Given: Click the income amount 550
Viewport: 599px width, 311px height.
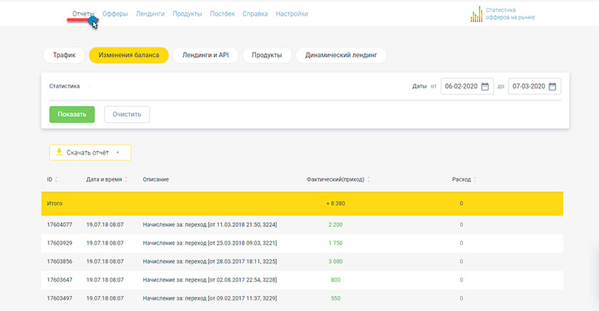Looking at the screenshot, I should click(335, 298).
